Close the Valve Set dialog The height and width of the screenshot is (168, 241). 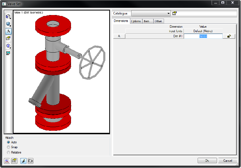pos(233,3)
